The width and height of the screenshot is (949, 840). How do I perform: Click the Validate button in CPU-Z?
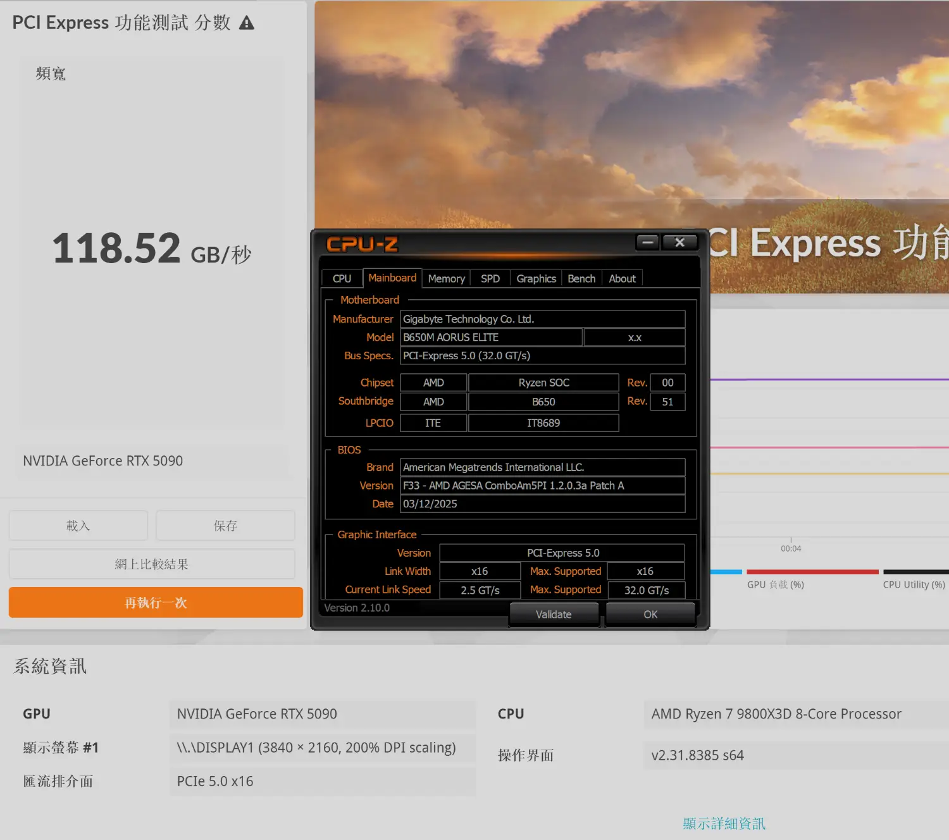pyautogui.click(x=554, y=614)
